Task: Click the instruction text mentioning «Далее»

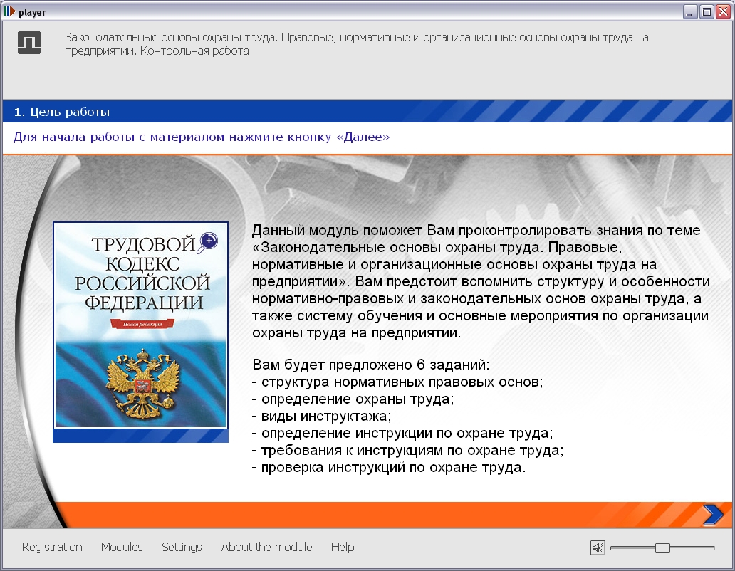Action: click(202, 137)
